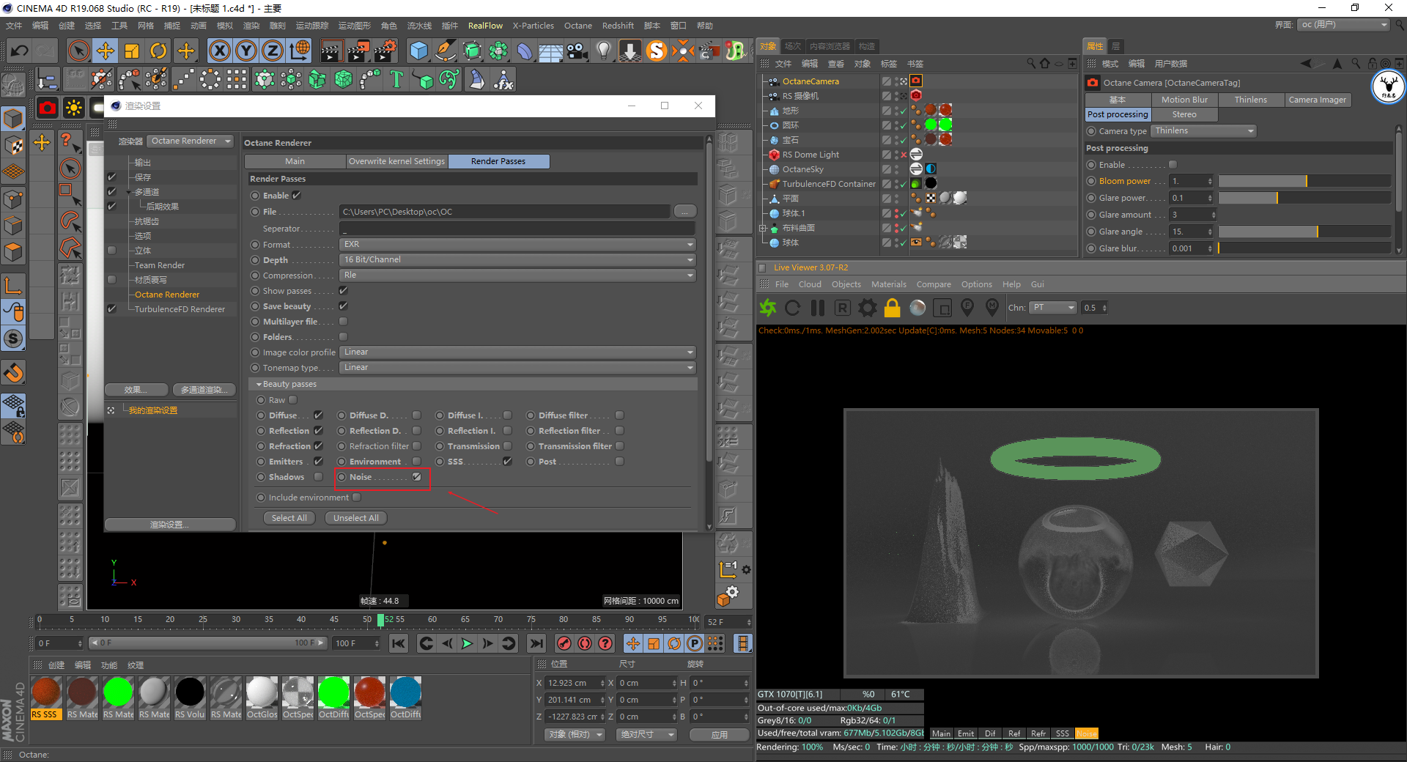The image size is (1407, 762).
Task: Open the Octane menu
Action: click(x=578, y=26)
